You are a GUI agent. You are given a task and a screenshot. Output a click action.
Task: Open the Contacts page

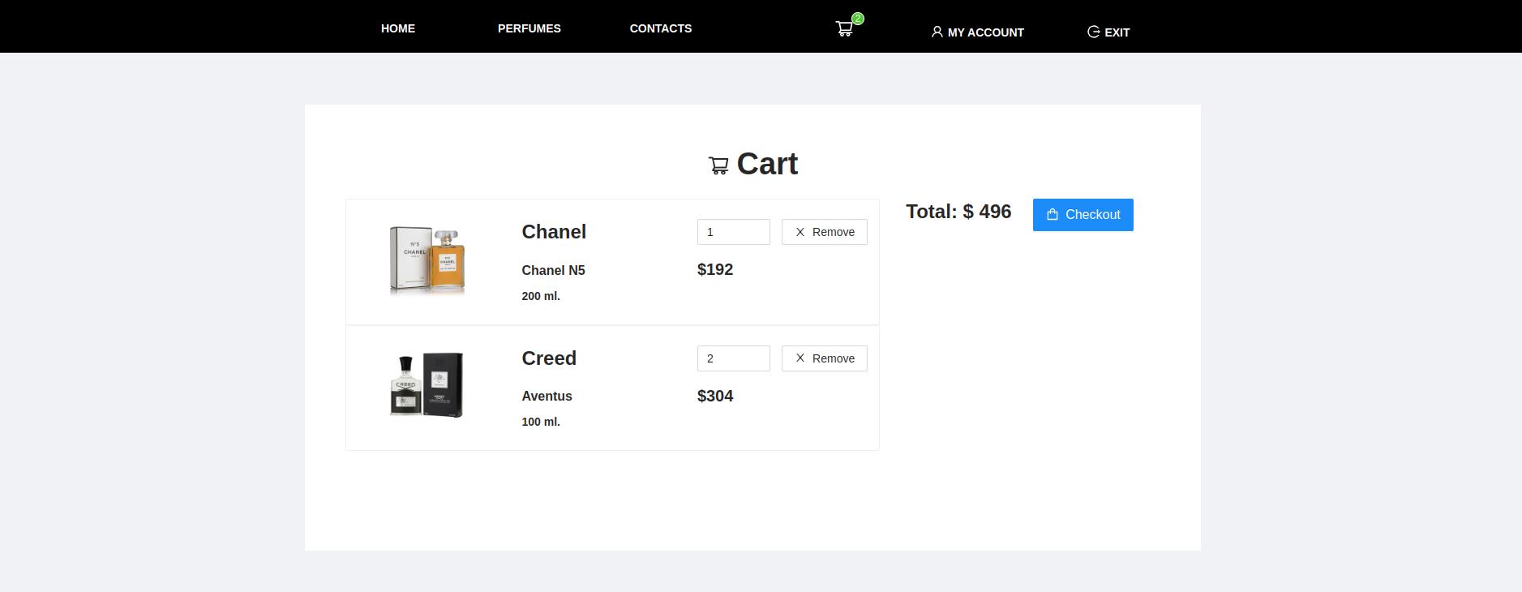coord(661,28)
